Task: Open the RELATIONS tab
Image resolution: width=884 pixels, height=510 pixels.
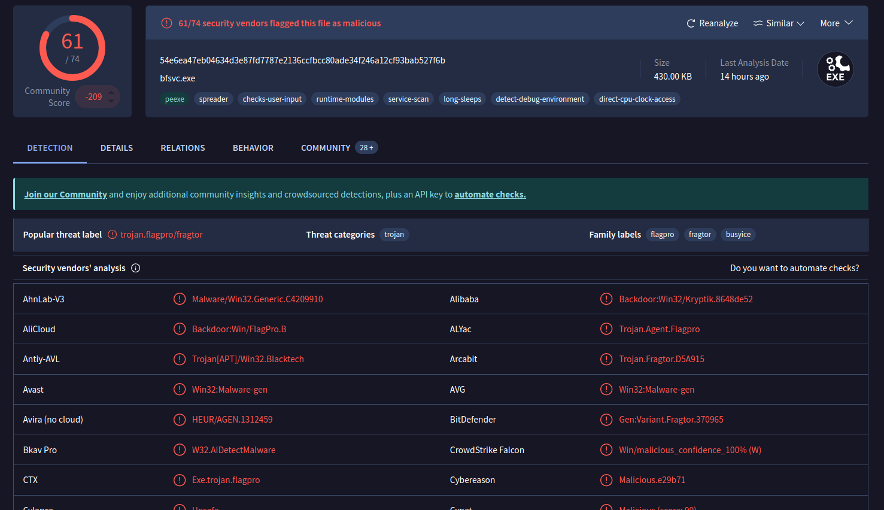Action: [x=183, y=148]
